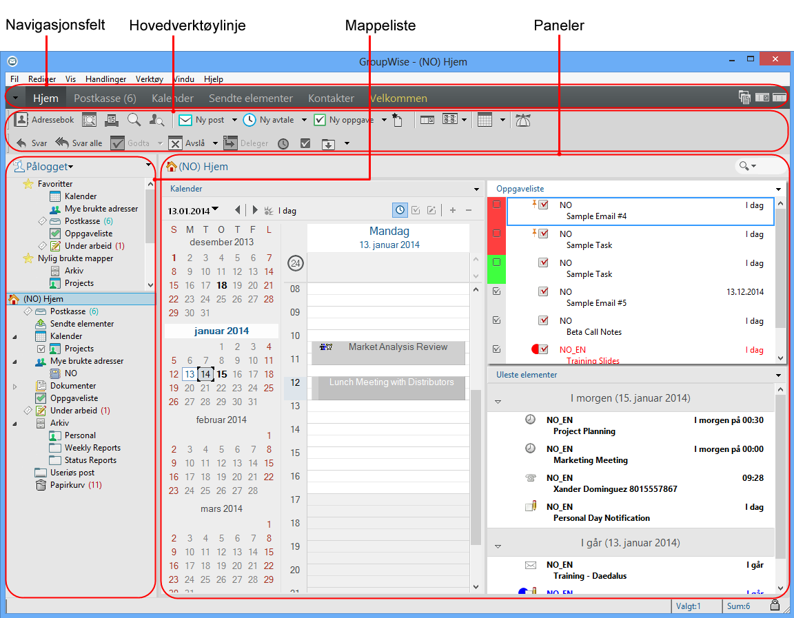Expand the Dokumenter folder
This screenshot has width=794, height=618.
(x=14, y=387)
